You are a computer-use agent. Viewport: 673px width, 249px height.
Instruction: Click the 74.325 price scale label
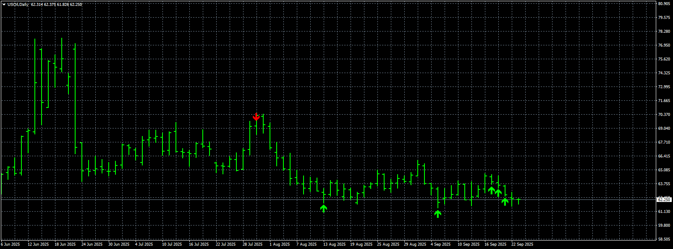664,73
